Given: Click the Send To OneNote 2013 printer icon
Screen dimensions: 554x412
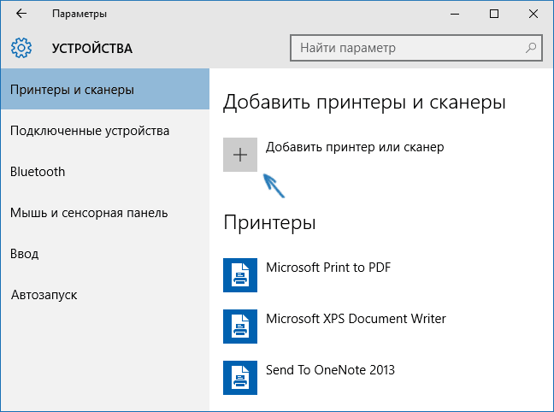Looking at the screenshot, I should 239,377.
